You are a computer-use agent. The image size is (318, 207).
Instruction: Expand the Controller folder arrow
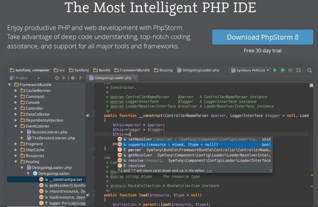pyautogui.click(x=16, y=108)
